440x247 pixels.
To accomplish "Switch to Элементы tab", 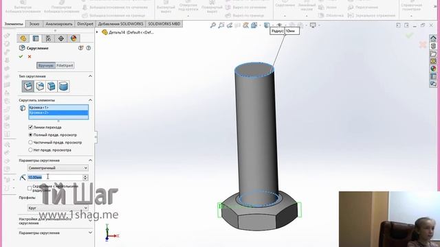I will pyautogui.click(x=14, y=24).
